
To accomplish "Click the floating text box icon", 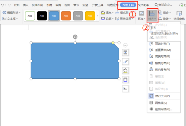I will pos(125,89).
